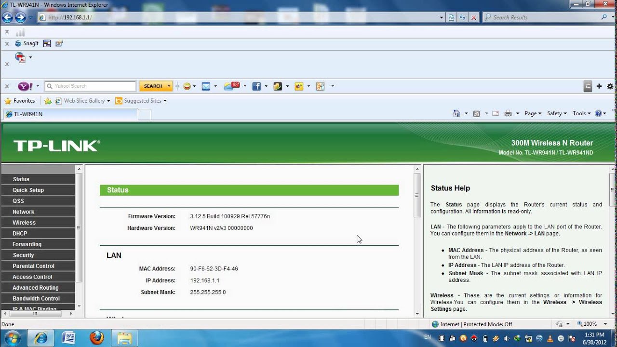
Task: Click MAC address 90-F6-52-3D-F4-46
Action: click(214, 269)
